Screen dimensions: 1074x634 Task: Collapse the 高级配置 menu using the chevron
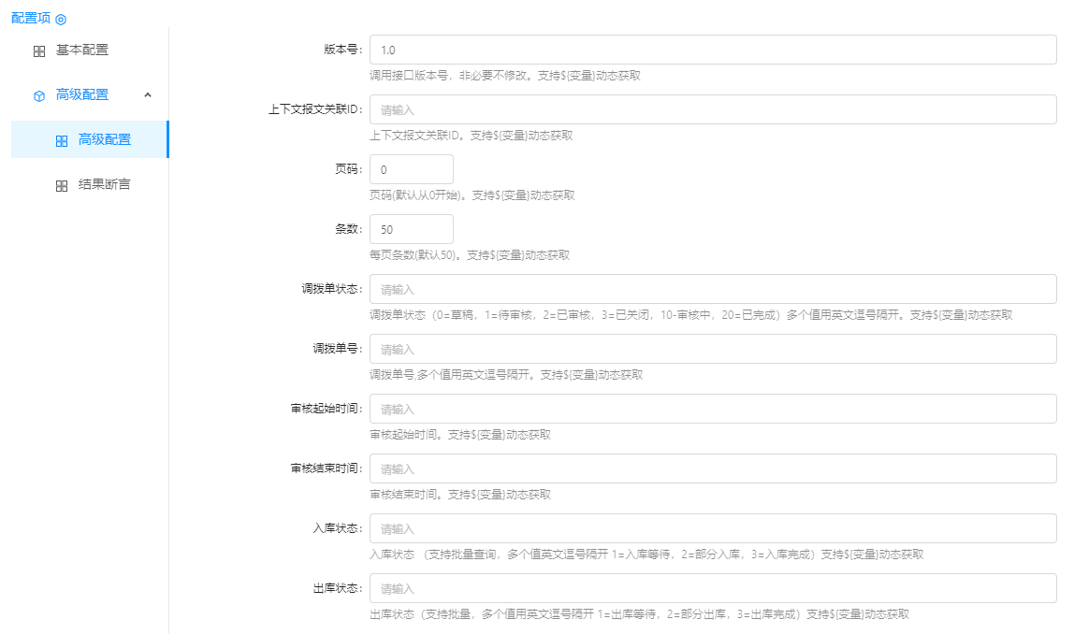click(148, 94)
